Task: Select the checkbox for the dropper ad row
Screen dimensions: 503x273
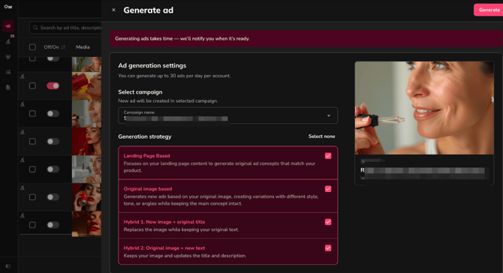Action: click(32, 114)
